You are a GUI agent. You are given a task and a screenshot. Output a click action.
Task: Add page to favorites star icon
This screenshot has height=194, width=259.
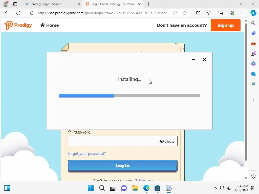click(185, 13)
